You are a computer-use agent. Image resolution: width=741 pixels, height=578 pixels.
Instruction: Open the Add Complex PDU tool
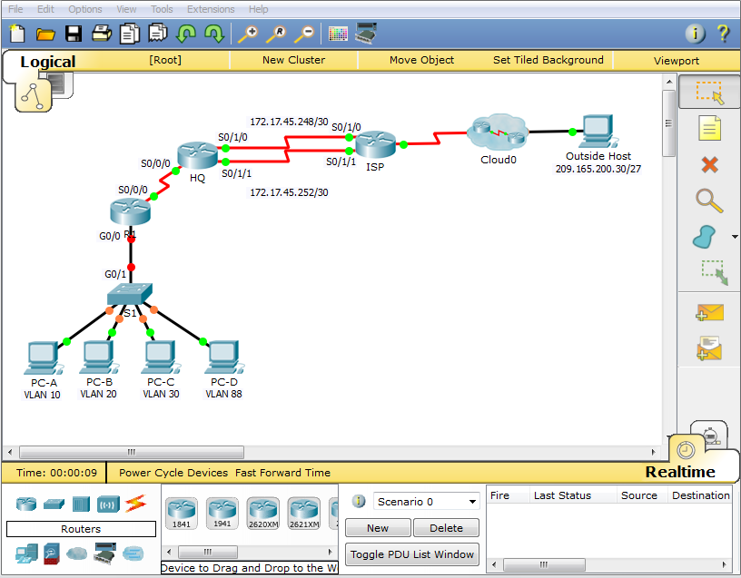pyautogui.click(x=708, y=346)
